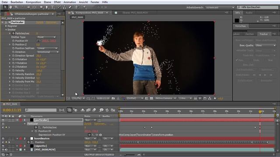Select the Roto Brush tool
This screenshot has width=280, height=157.
pyautogui.click(x=77, y=7)
